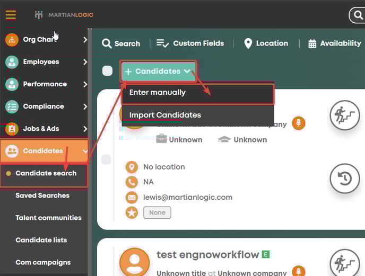Open Com campaigns in the sidebar

click(x=43, y=263)
